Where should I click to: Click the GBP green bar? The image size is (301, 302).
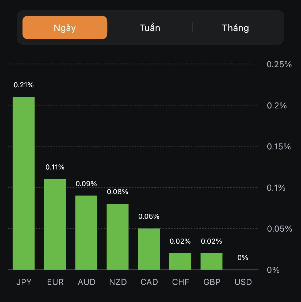[x=211, y=261]
